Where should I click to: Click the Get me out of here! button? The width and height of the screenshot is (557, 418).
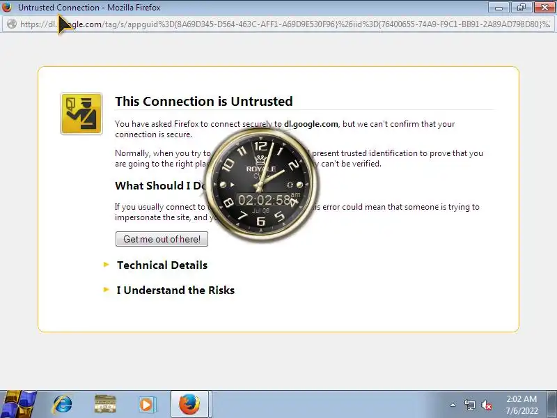[x=162, y=239]
